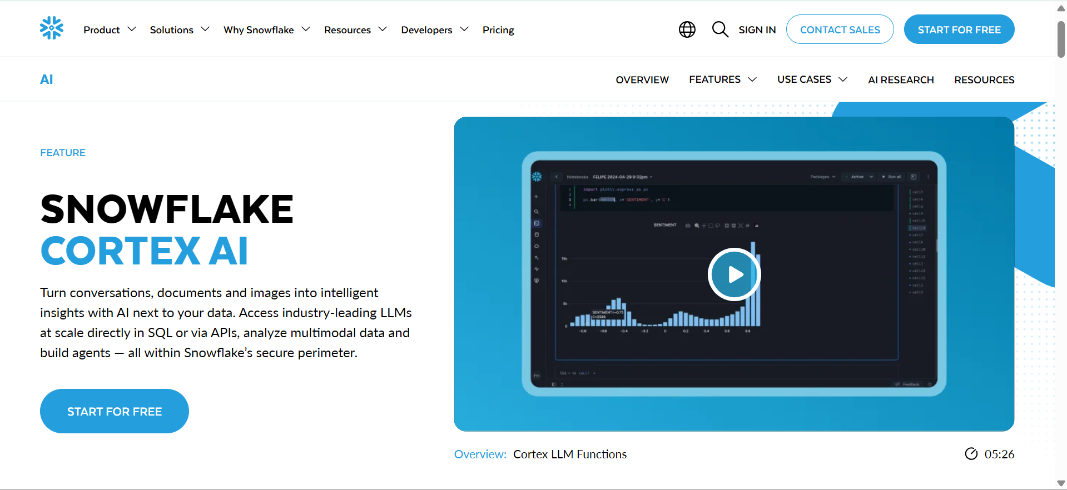The height and width of the screenshot is (490, 1067).
Task: Expand the FEATURES submenu
Action: (x=723, y=79)
